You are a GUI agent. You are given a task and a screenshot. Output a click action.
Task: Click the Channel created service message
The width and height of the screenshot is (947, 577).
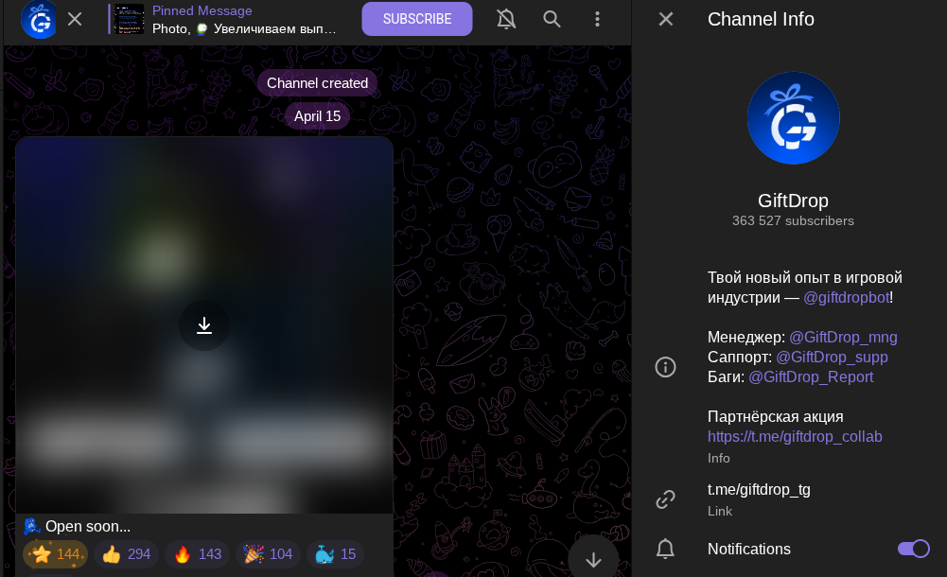click(x=318, y=83)
